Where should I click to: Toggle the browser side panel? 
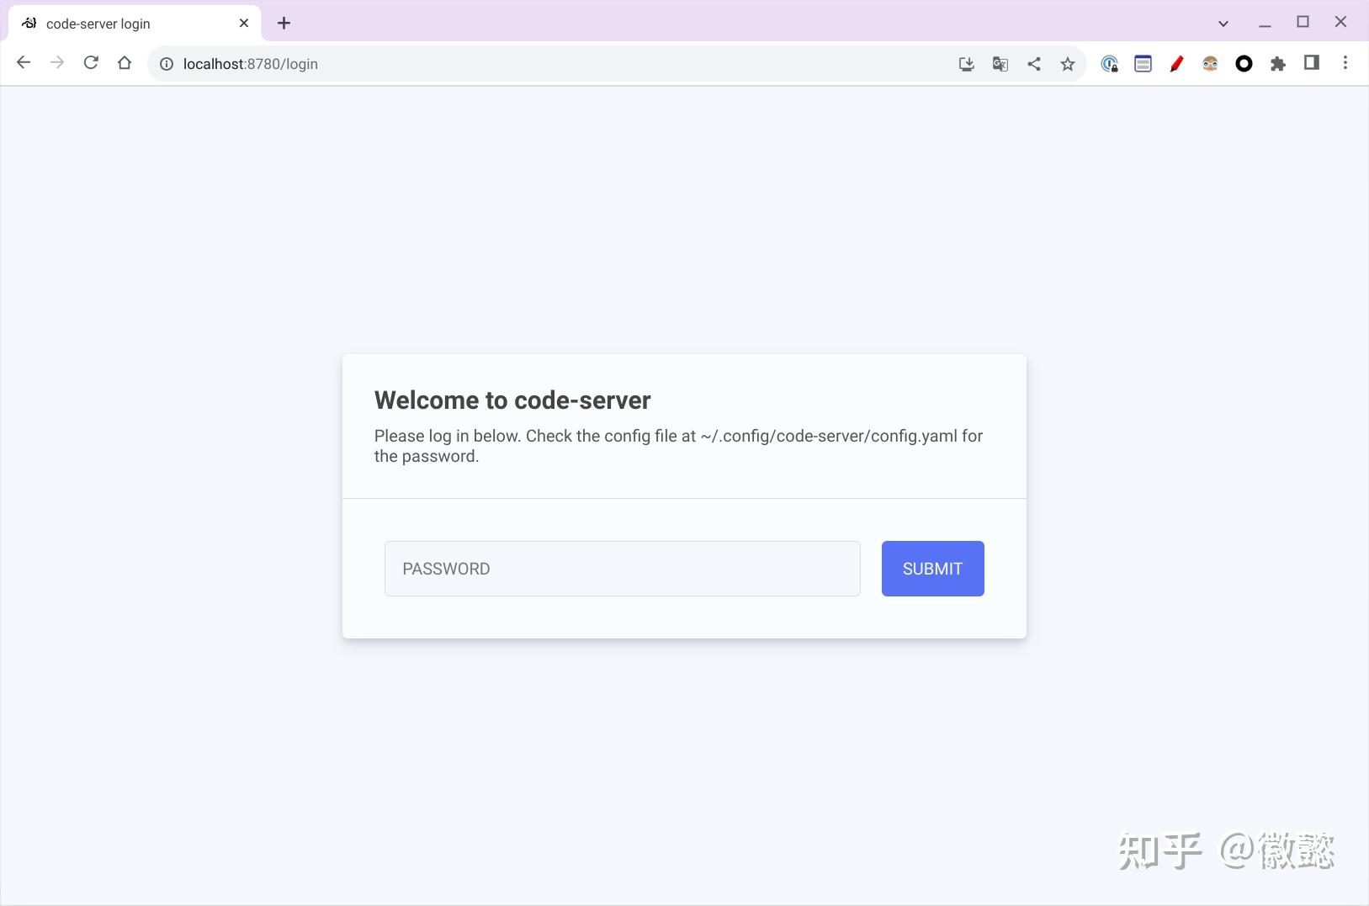coord(1312,63)
